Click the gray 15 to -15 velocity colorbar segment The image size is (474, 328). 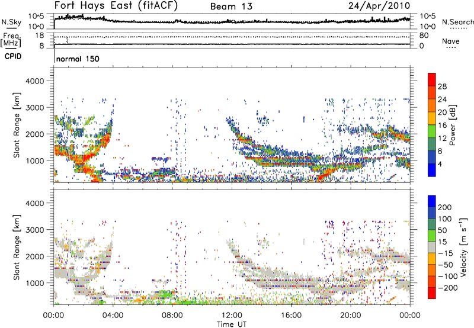tap(432, 247)
